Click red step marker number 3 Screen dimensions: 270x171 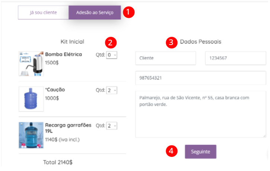pos(171,42)
